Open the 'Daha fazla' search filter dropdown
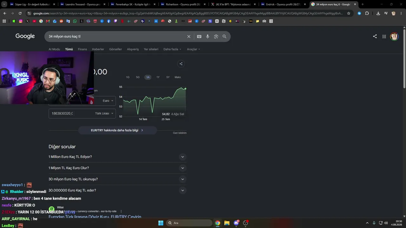406x228 pixels. [x=172, y=49]
